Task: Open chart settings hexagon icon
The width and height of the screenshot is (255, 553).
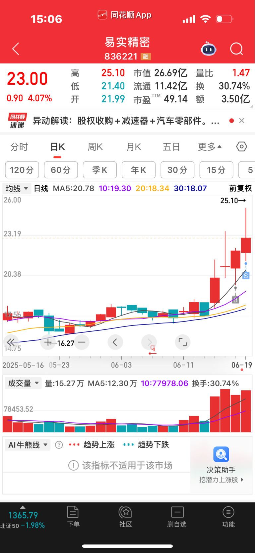Action: (x=241, y=146)
